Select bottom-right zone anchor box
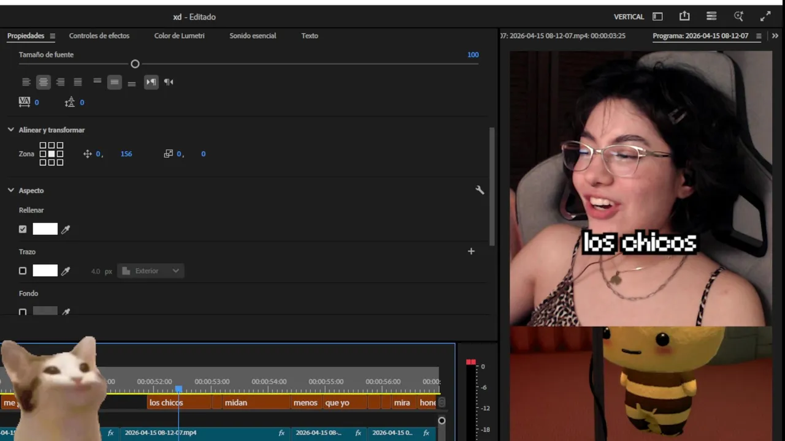This screenshot has width=785, height=441. pos(59,162)
